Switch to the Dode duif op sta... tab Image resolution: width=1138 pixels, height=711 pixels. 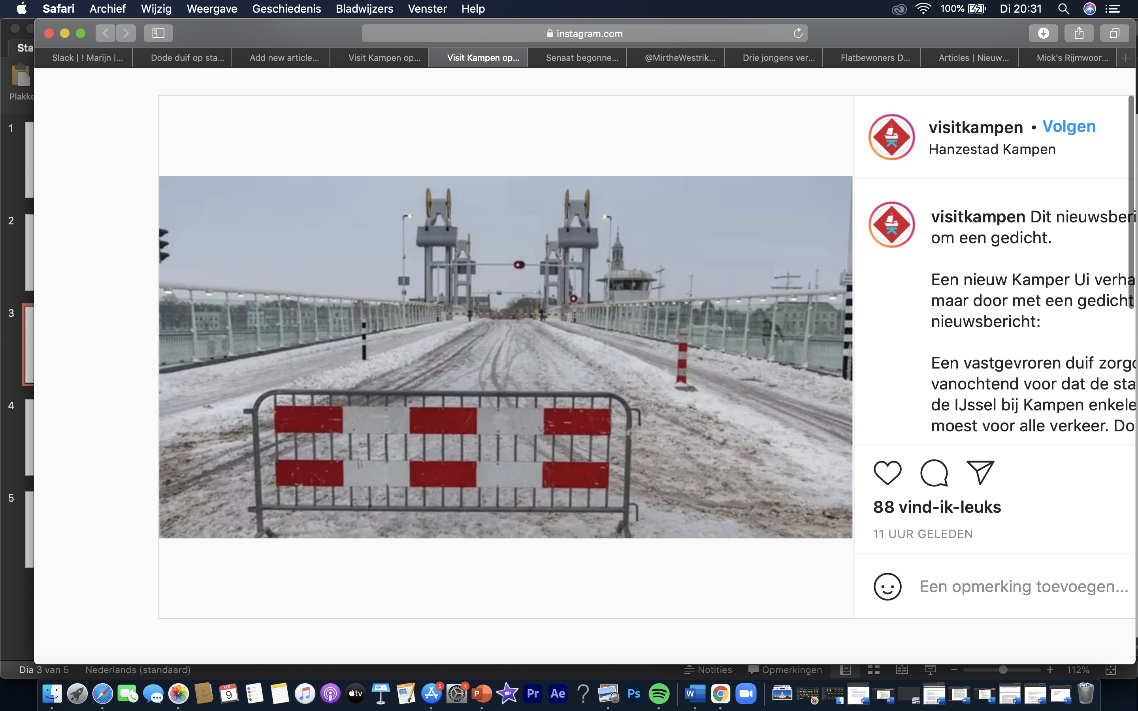(x=187, y=58)
